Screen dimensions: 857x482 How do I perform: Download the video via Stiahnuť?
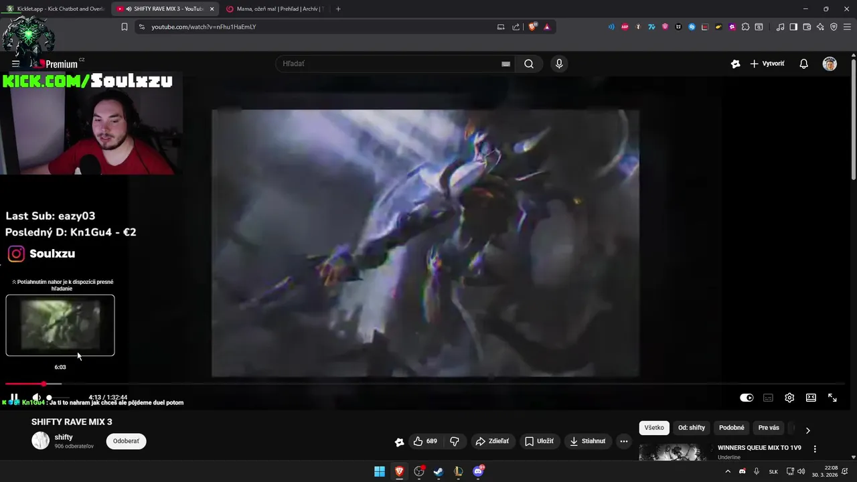(x=588, y=441)
